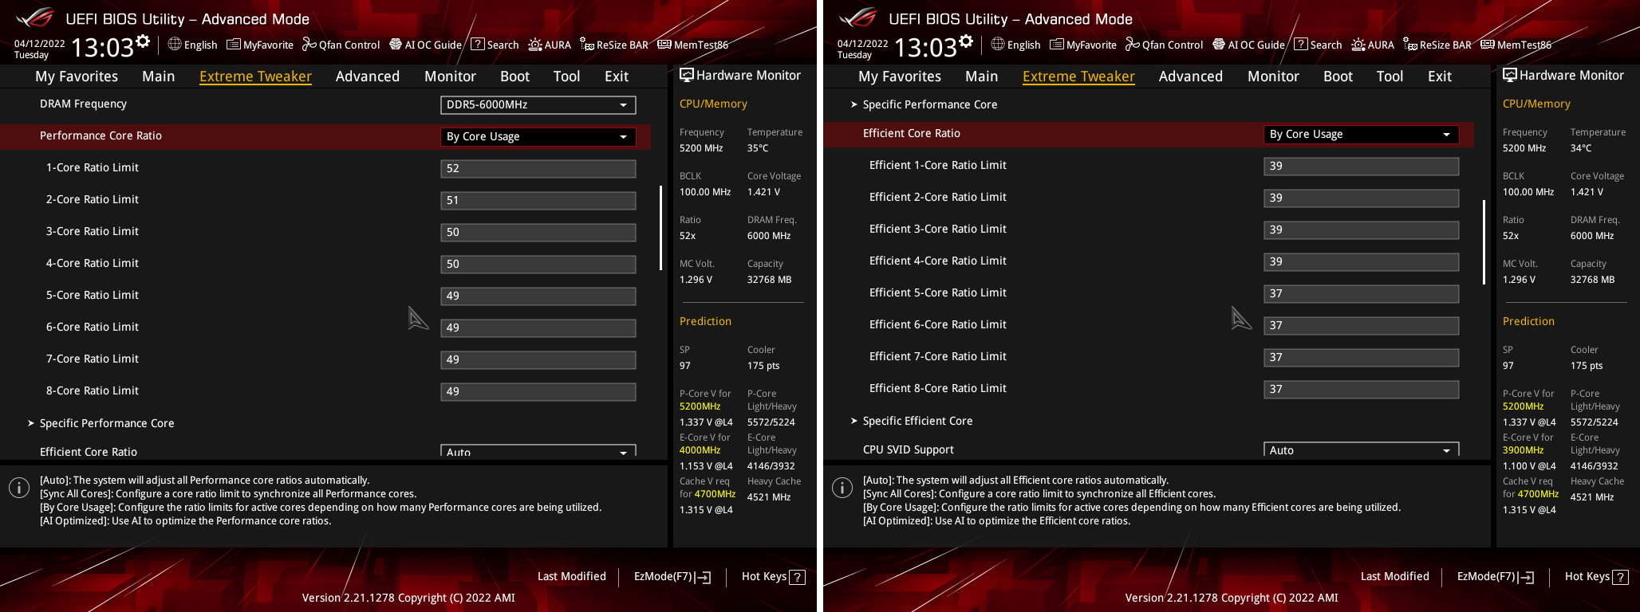This screenshot has height=612, width=1640.
Task: Click Last Modified in right window
Action: (1395, 576)
